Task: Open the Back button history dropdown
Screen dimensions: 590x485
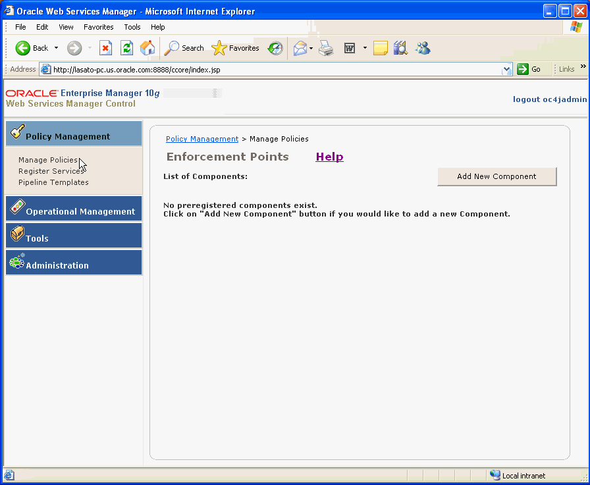Action: point(56,48)
